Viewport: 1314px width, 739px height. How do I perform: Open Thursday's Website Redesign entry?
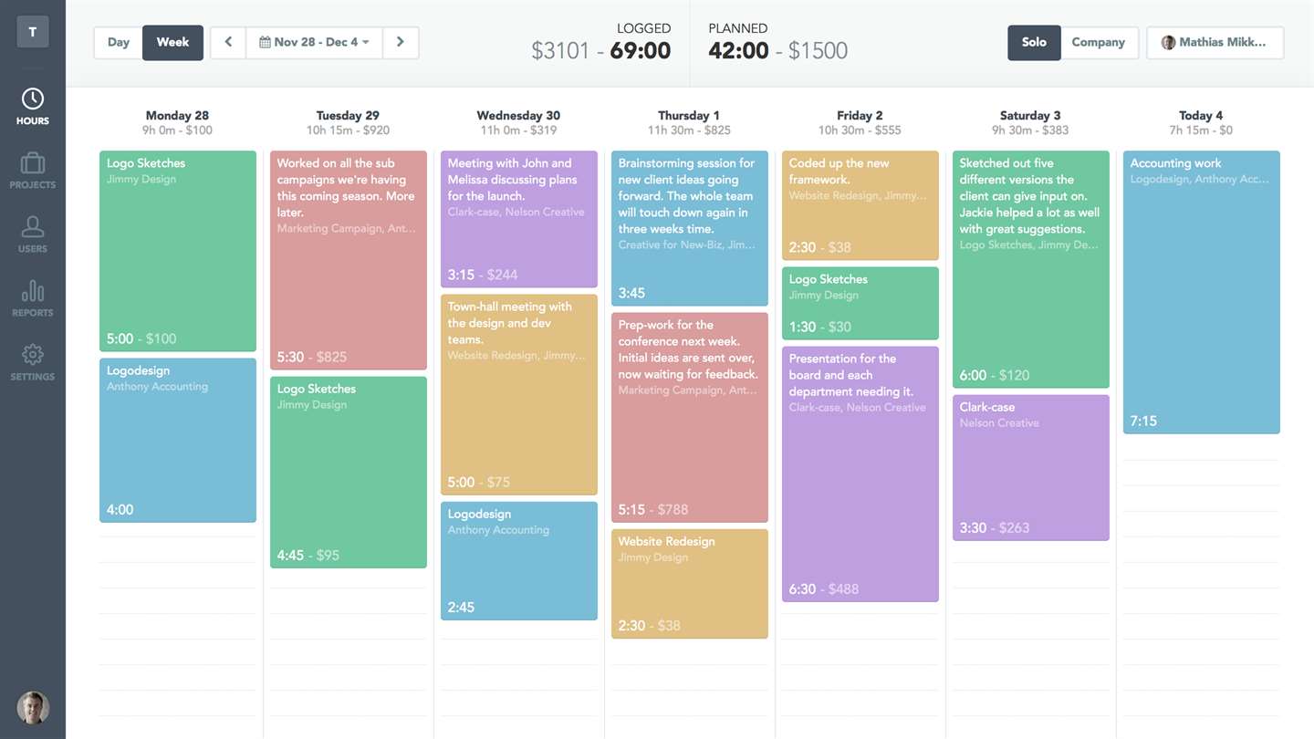click(x=689, y=584)
